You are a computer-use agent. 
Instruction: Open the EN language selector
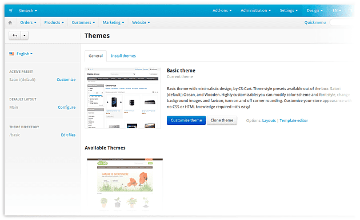(x=337, y=10)
